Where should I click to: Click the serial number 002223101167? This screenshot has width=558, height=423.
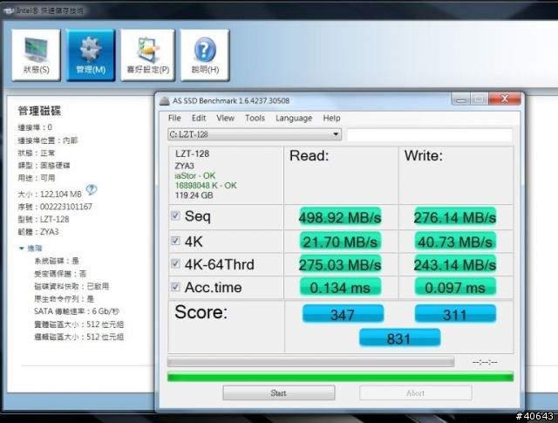pyautogui.click(x=66, y=207)
